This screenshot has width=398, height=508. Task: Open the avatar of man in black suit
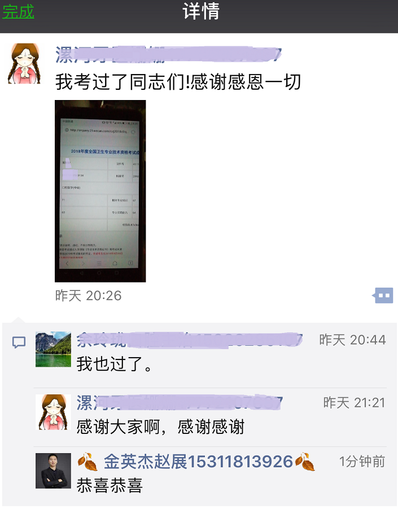53,471
